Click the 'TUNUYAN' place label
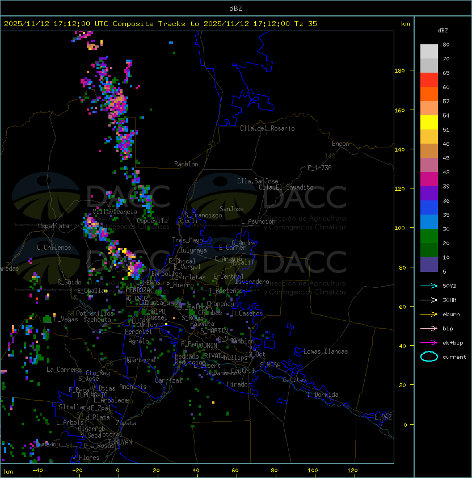The width and height of the screenshot is (472, 478). pyautogui.click(x=120, y=442)
